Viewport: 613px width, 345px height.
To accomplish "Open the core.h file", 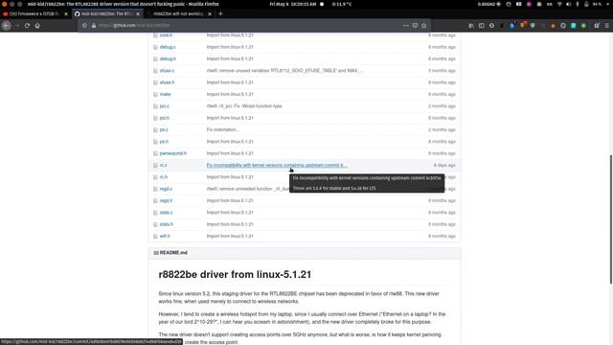I will point(166,35).
